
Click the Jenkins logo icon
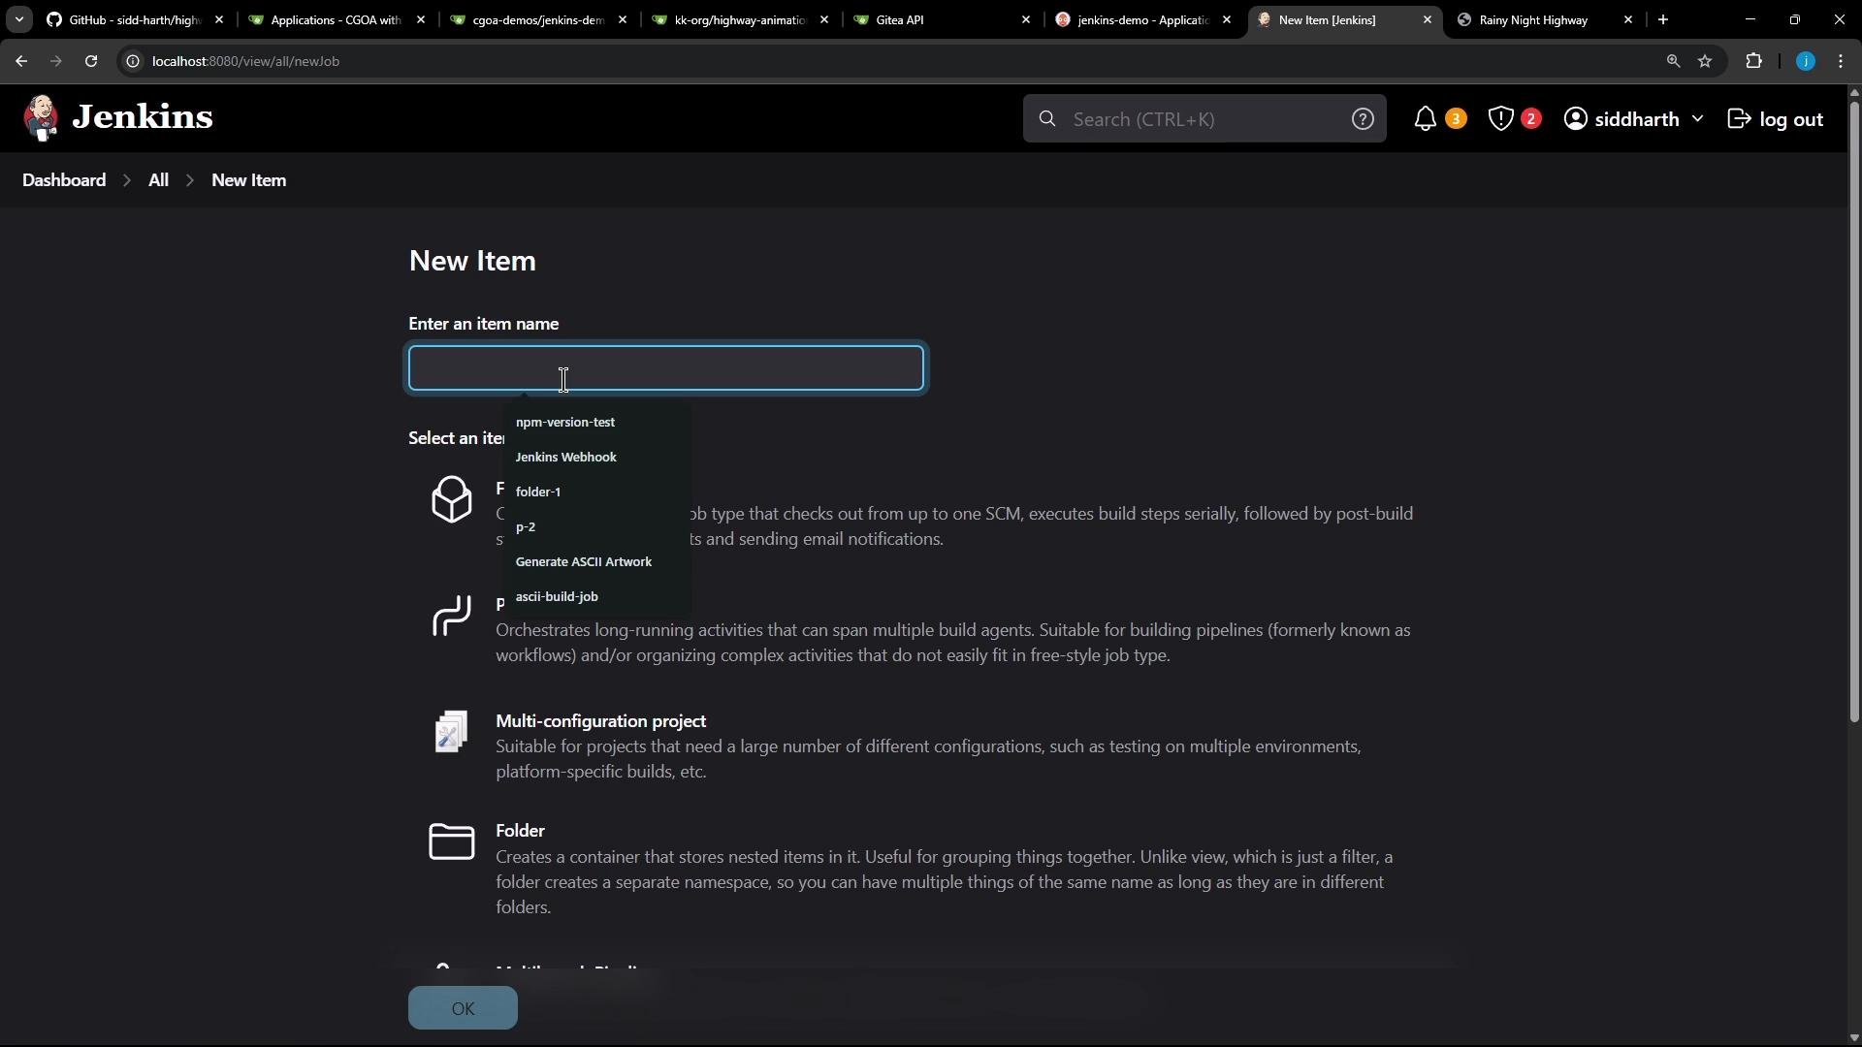[x=41, y=118]
